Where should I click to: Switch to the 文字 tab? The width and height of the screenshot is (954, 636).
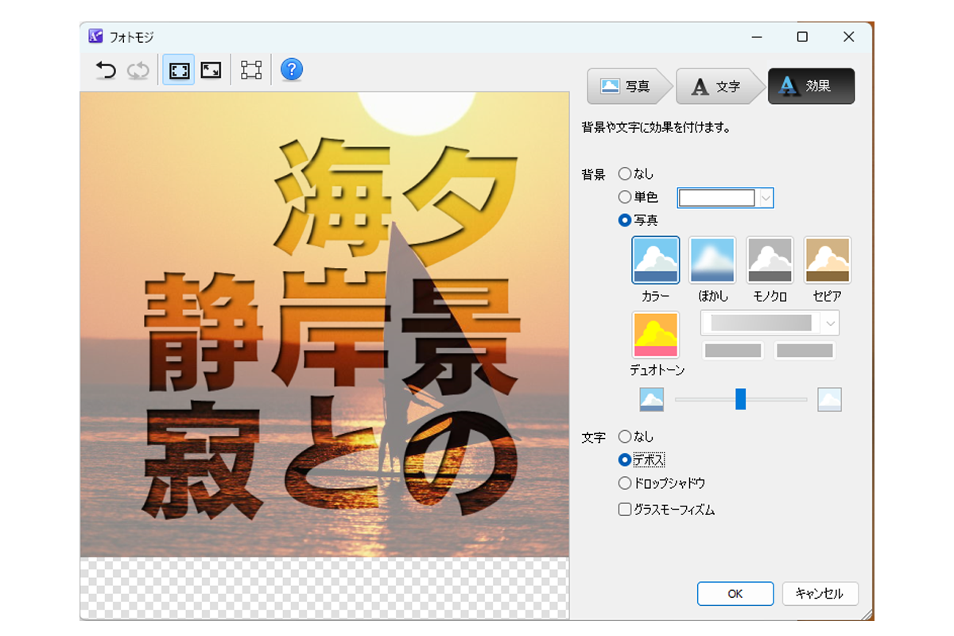coord(718,87)
